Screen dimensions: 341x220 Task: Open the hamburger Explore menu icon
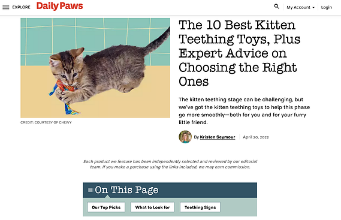tap(6, 7)
